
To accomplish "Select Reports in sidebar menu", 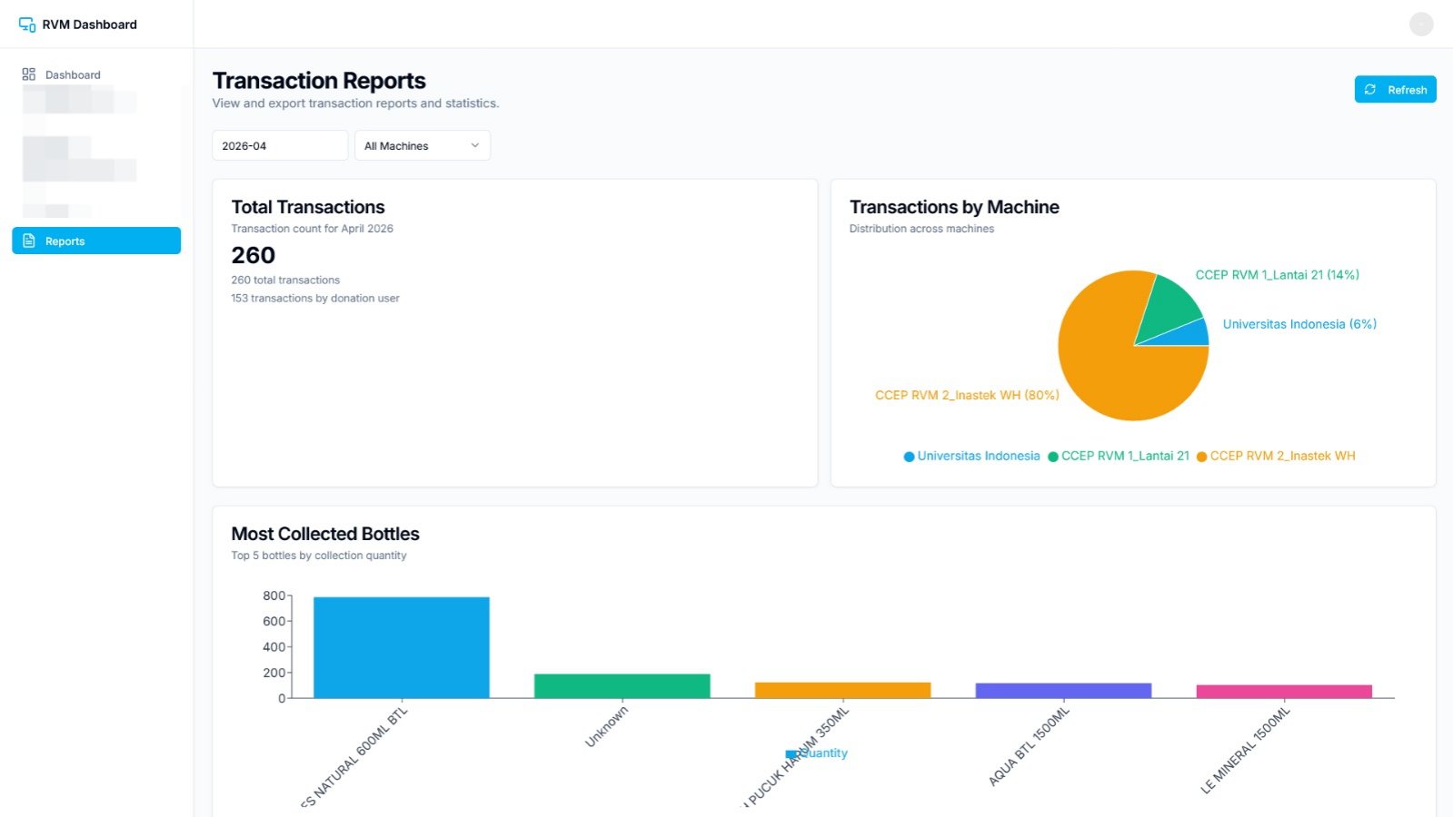I will pos(96,241).
